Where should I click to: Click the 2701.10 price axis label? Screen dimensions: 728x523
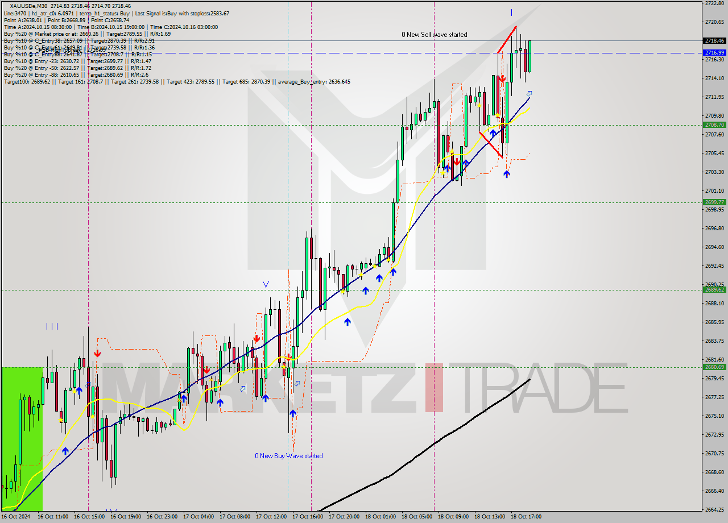tap(714, 190)
